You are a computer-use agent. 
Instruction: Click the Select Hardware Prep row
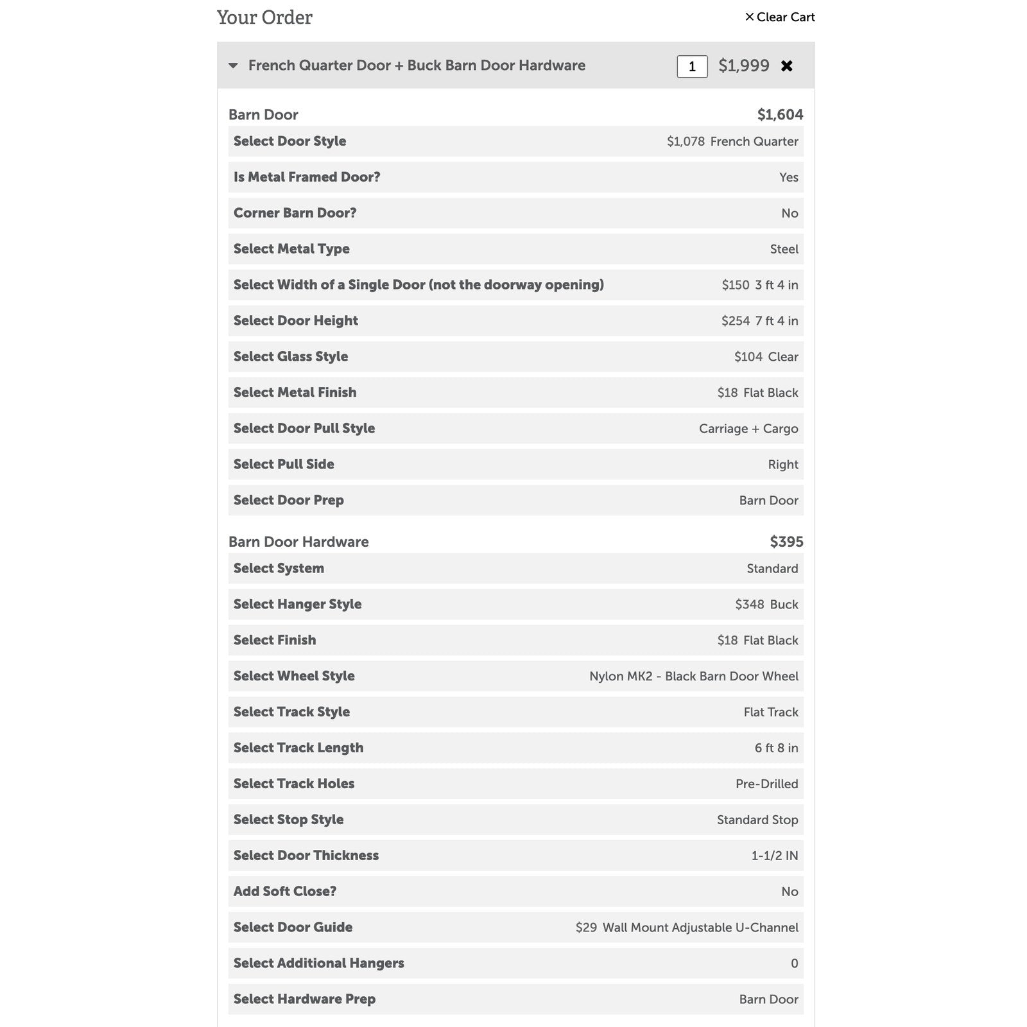click(516, 999)
